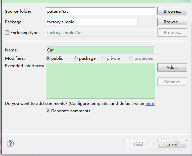Viewport: 192px width, 156px height.
Task: Click the Finish button
Action: point(139,144)
